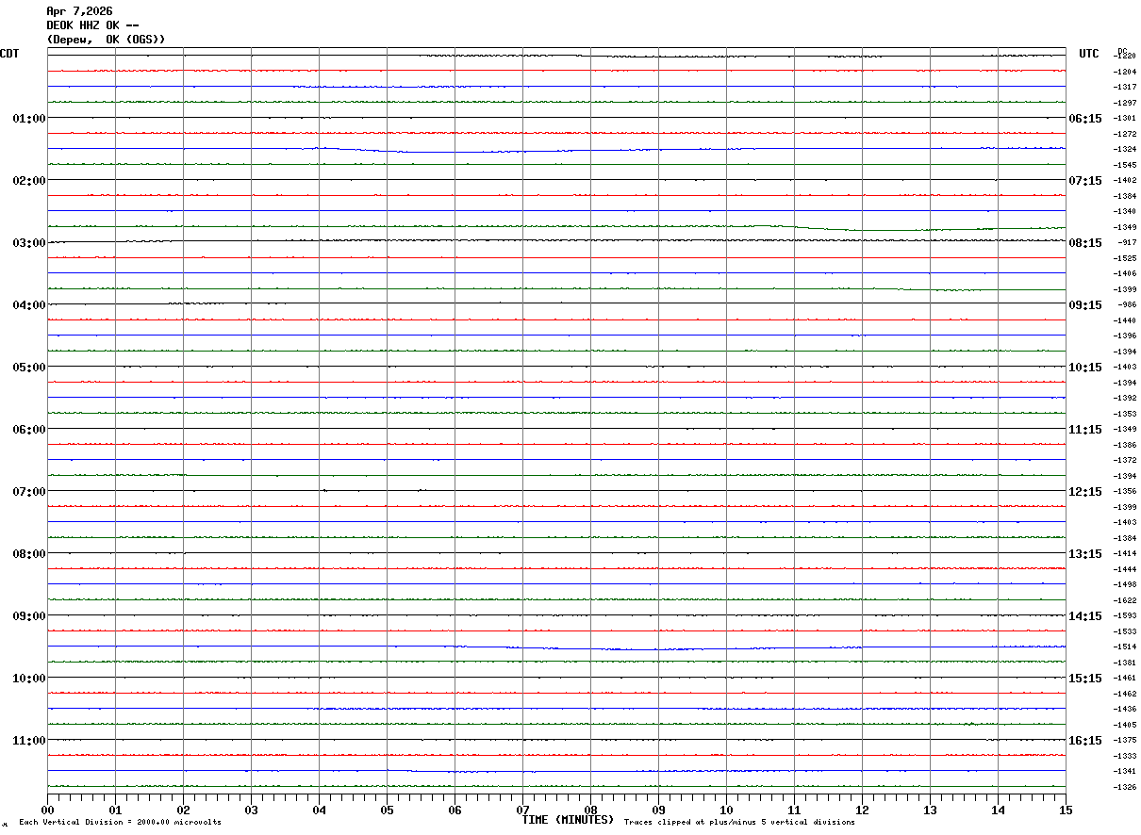
Task: Select the DC offset value -1272
Action: [x=1125, y=134]
